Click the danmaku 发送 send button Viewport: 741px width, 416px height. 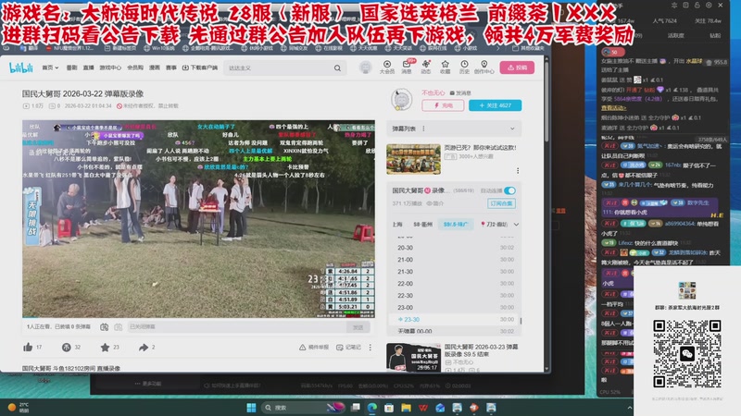358,327
